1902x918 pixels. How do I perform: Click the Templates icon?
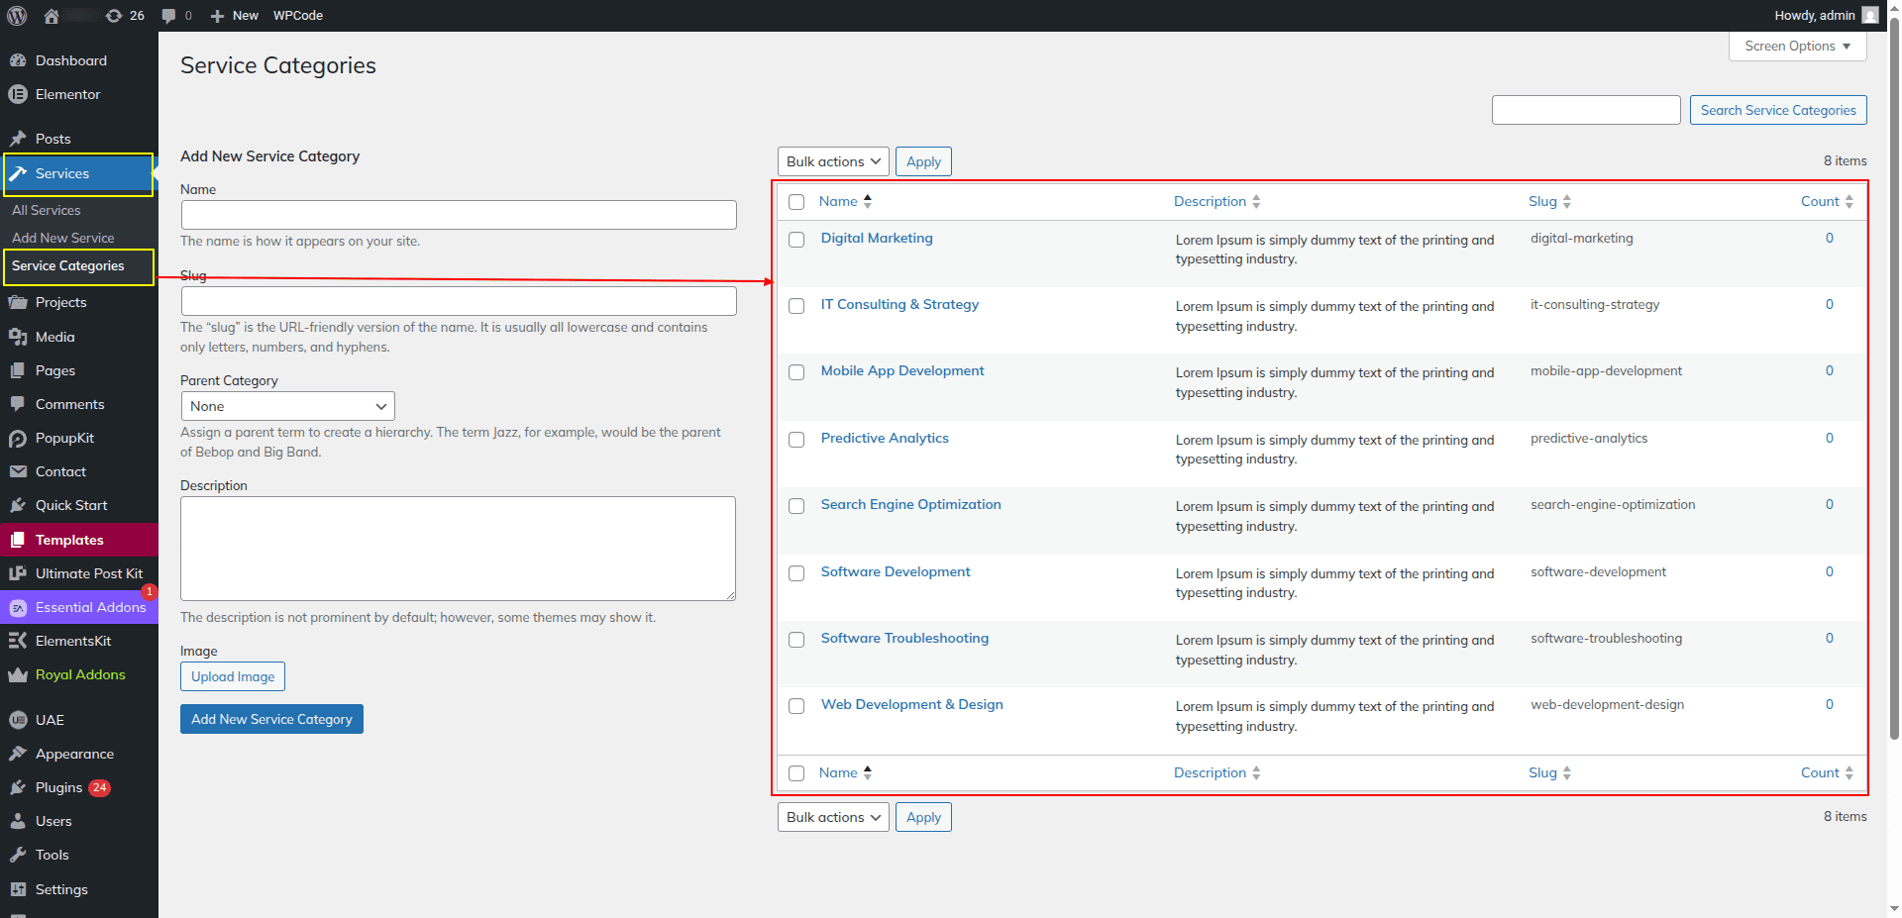(18, 540)
